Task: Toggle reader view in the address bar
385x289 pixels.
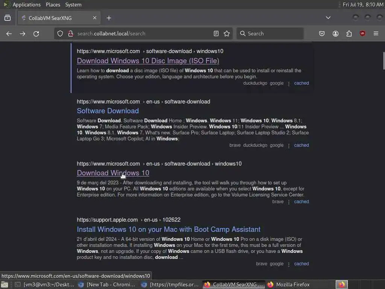Action: tap(216, 33)
